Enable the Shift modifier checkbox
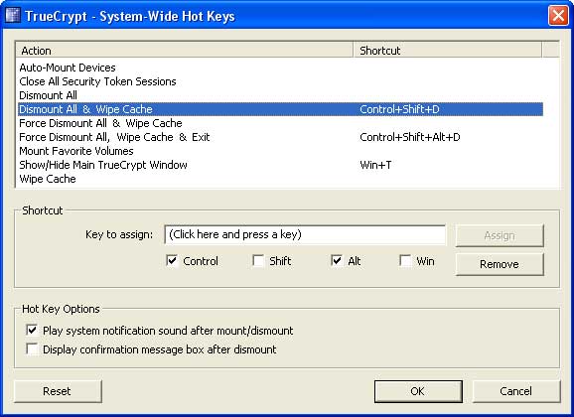This screenshot has height=417, width=574. point(258,261)
